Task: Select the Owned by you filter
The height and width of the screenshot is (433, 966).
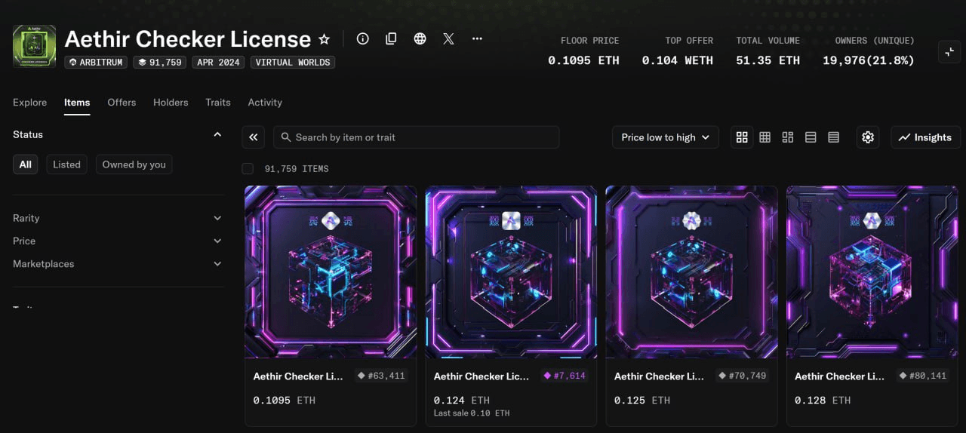Action: pos(134,164)
